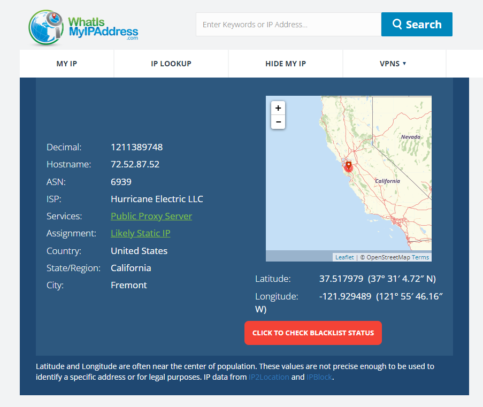Expand the VPNS dropdown menu

click(393, 64)
